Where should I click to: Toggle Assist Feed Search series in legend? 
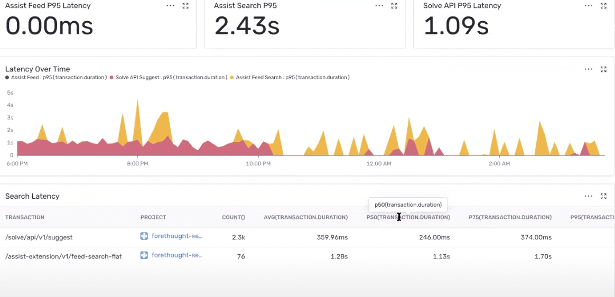point(290,77)
